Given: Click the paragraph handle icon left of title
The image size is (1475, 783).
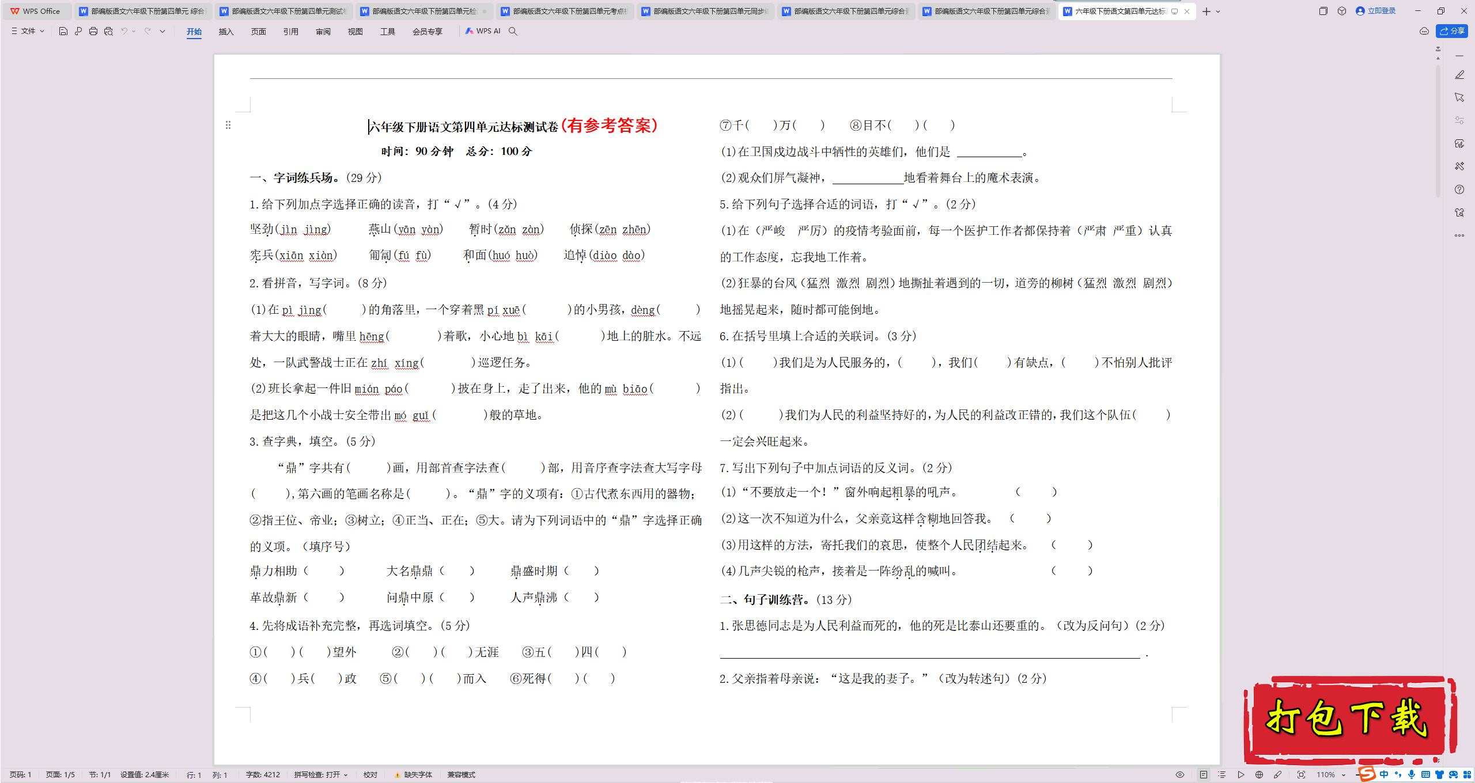Looking at the screenshot, I should tap(228, 125).
